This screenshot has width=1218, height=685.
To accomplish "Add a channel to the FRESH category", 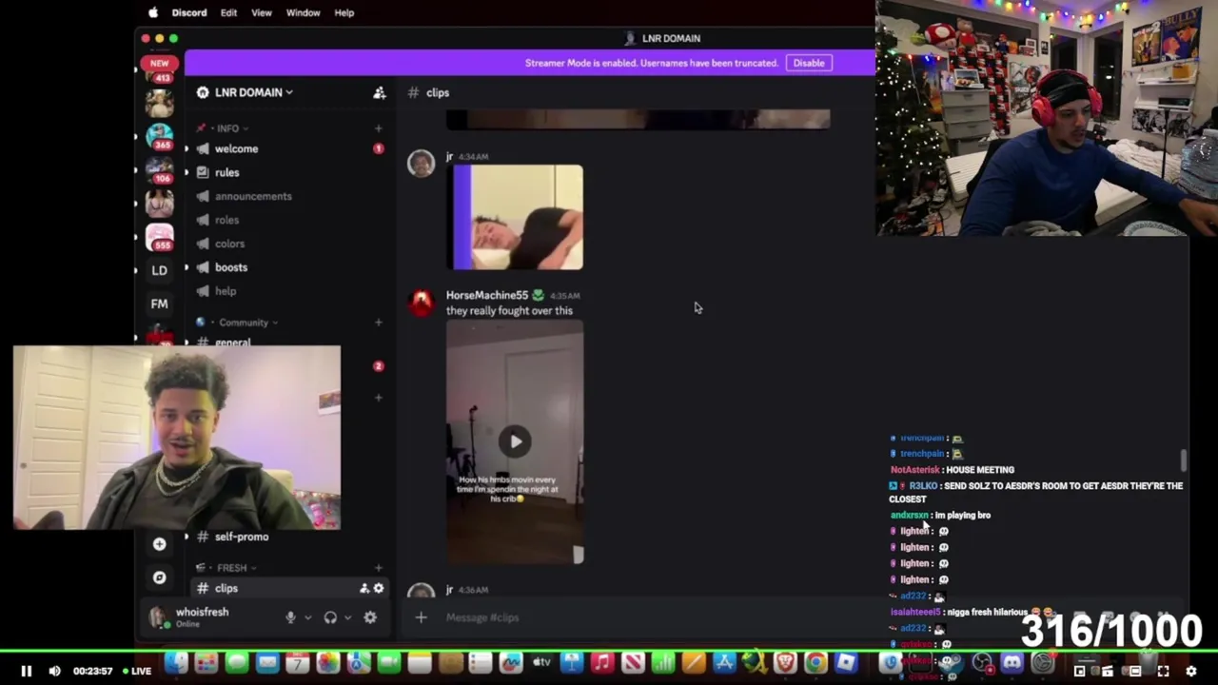I will (x=378, y=568).
